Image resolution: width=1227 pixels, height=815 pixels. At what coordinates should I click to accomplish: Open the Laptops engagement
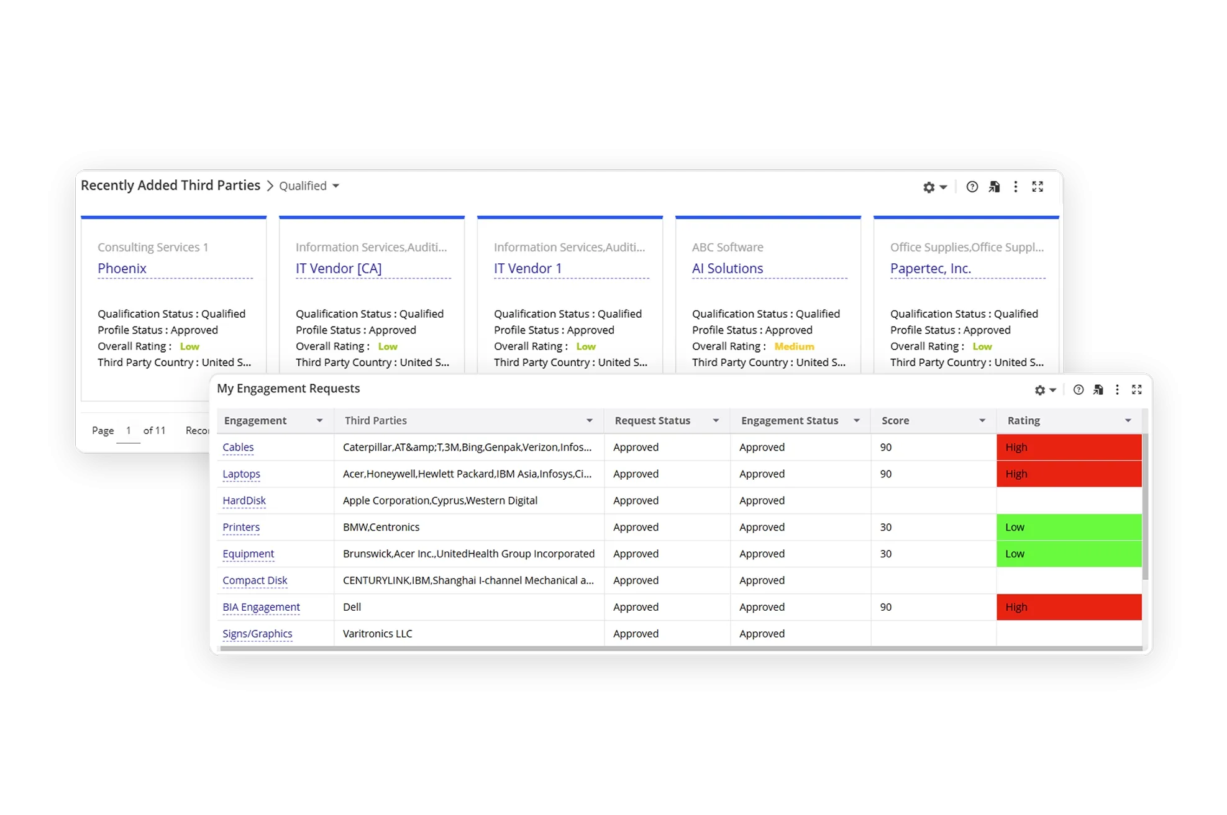pos(241,474)
